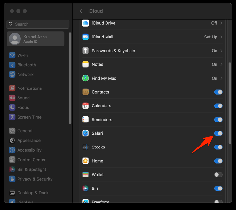The height and width of the screenshot is (210, 236).
Task: Click the iCloud Mail Set Up label
Action: coord(210,37)
